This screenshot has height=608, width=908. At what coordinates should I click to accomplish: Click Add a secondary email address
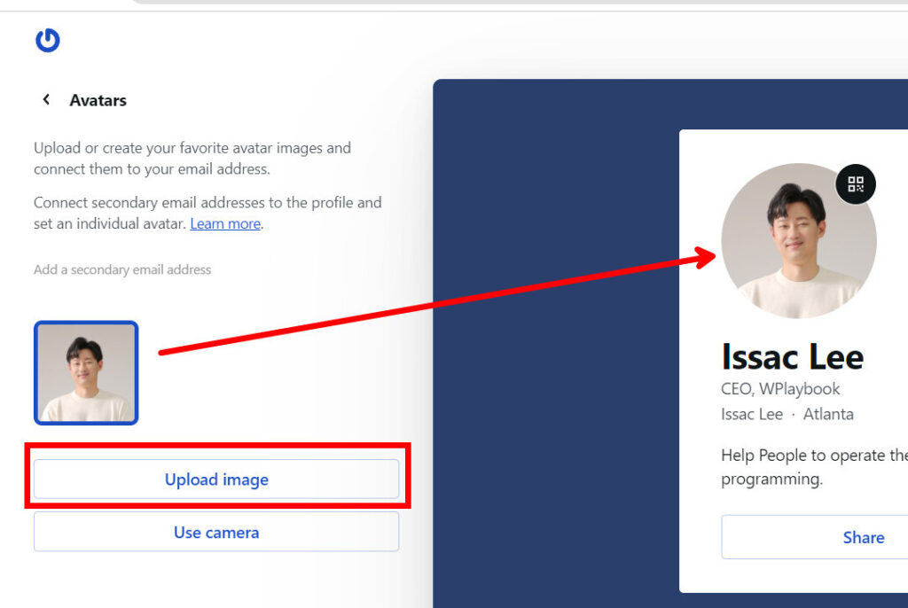pyautogui.click(x=122, y=269)
